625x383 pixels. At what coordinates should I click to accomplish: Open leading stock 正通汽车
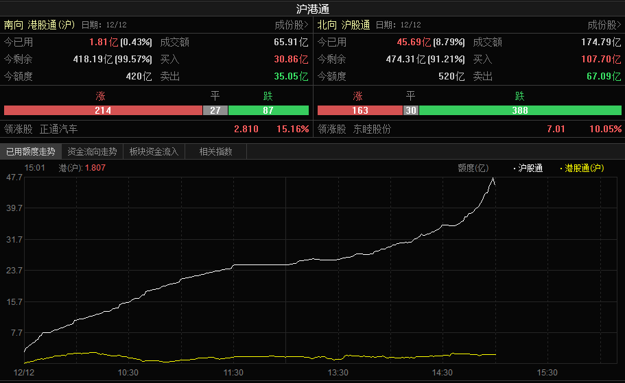(59, 128)
